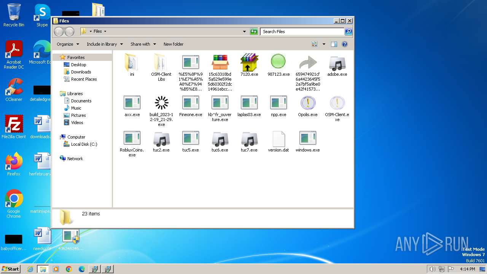Open the Include in library dropdown
This screenshot has height=274, width=487.
coord(105,44)
